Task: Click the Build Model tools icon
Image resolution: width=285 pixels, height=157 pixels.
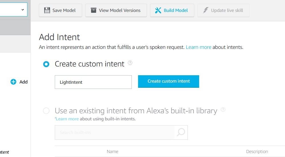Action: pos(158,10)
